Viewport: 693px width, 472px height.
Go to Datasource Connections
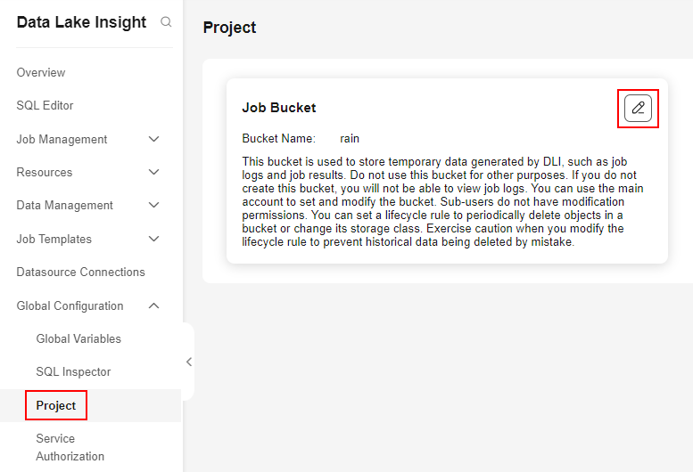point(80,273)
